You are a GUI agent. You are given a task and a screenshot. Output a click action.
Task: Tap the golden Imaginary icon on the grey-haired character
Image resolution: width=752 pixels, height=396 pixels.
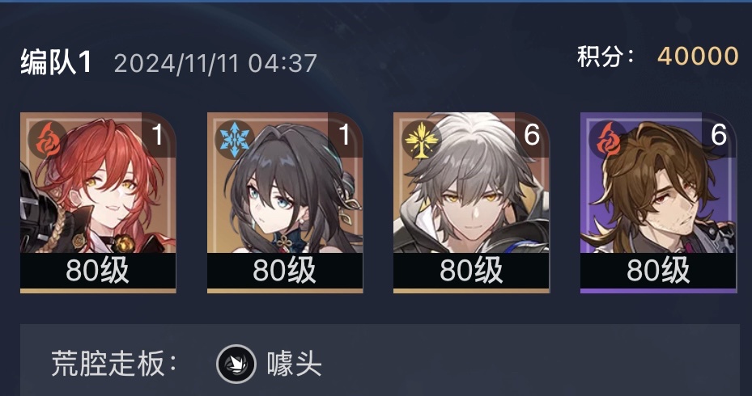click(421, 139)
